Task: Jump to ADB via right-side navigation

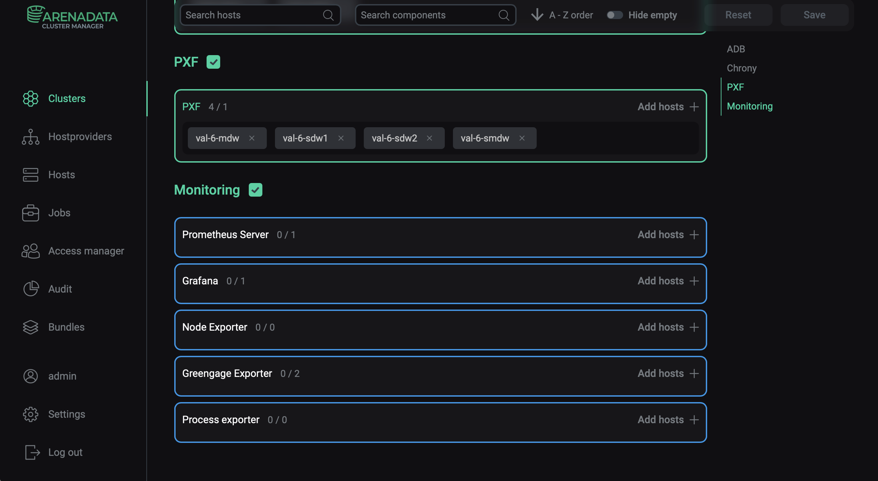Action: click(x=736, y=49)
